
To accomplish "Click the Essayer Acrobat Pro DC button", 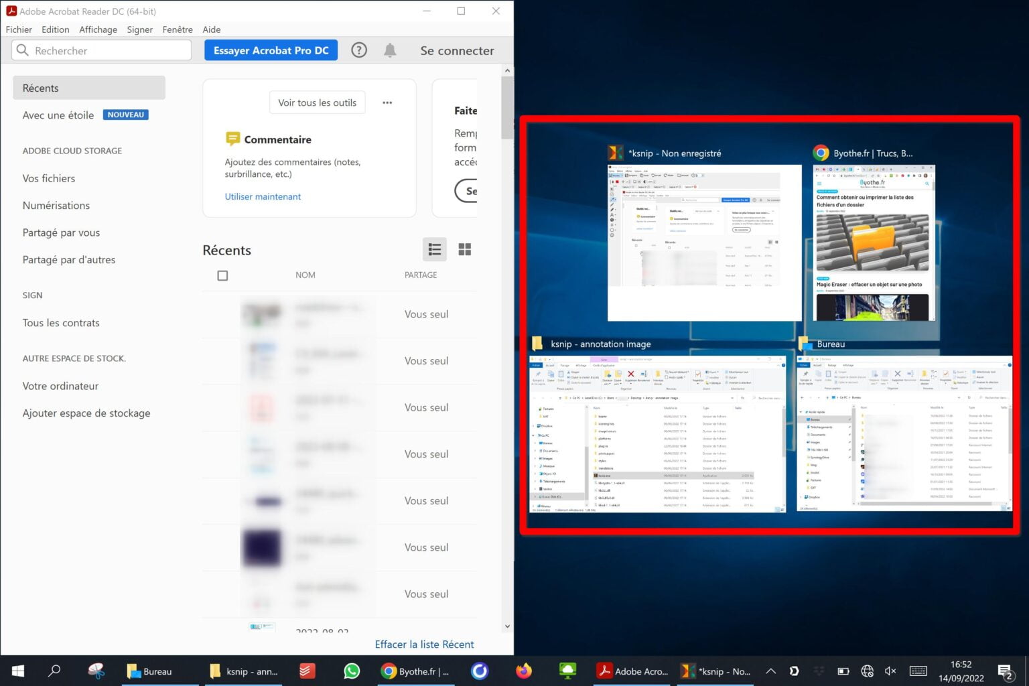I will click(x=271, y=50).
